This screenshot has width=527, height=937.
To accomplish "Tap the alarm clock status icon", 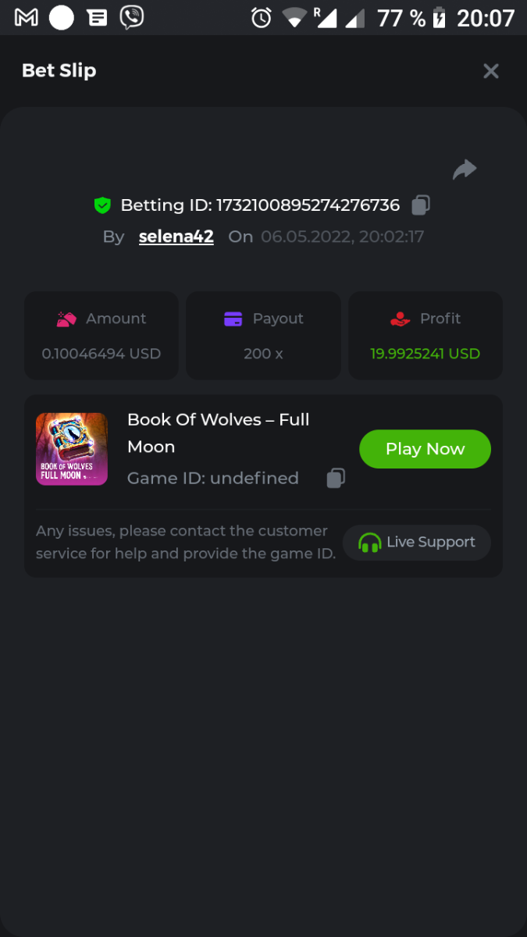I will pos(262,17).
